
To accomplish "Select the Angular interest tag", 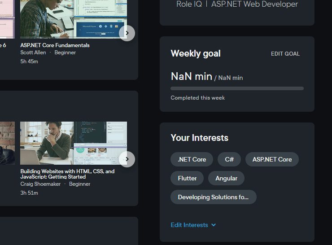I will point(226,178).
